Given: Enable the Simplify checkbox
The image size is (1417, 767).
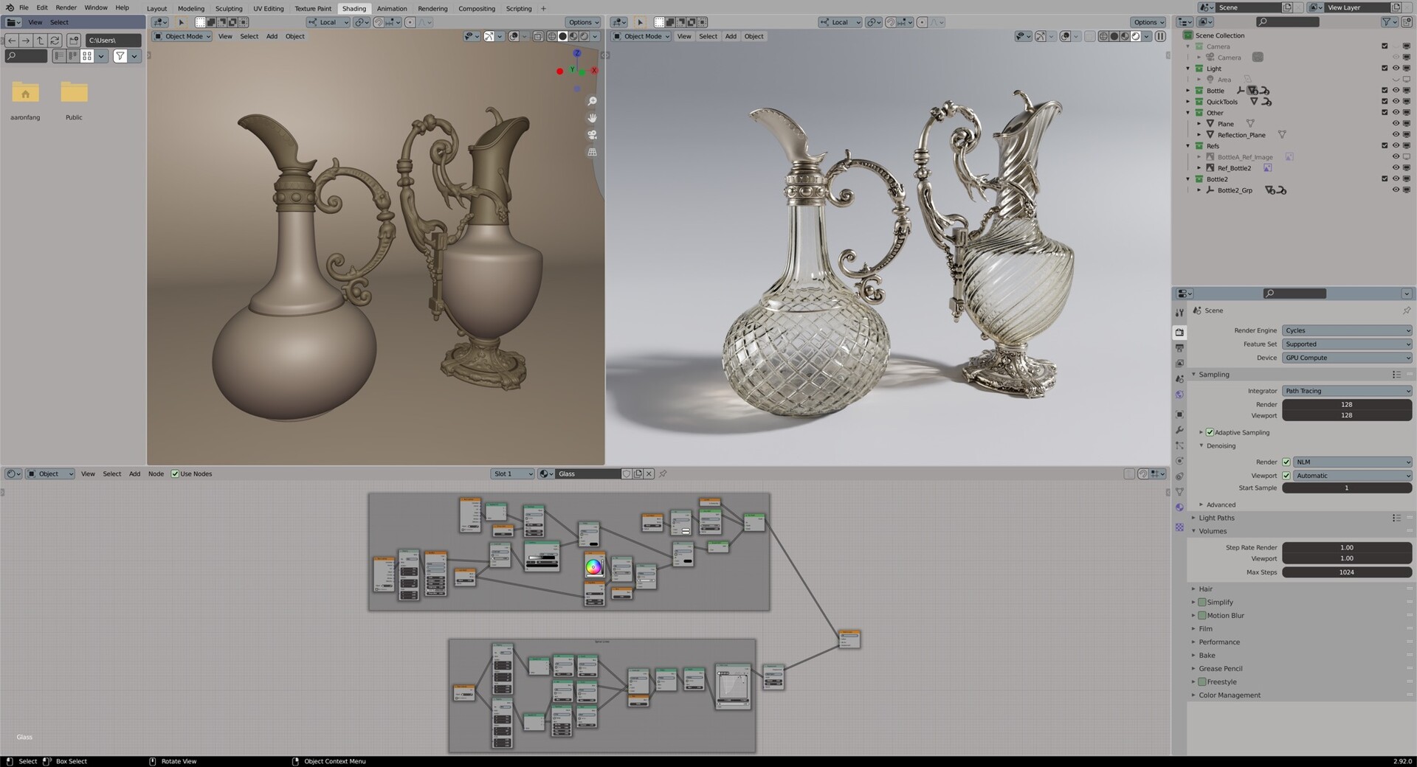Looking at the screenshot, I should (x=1202, y=603).
